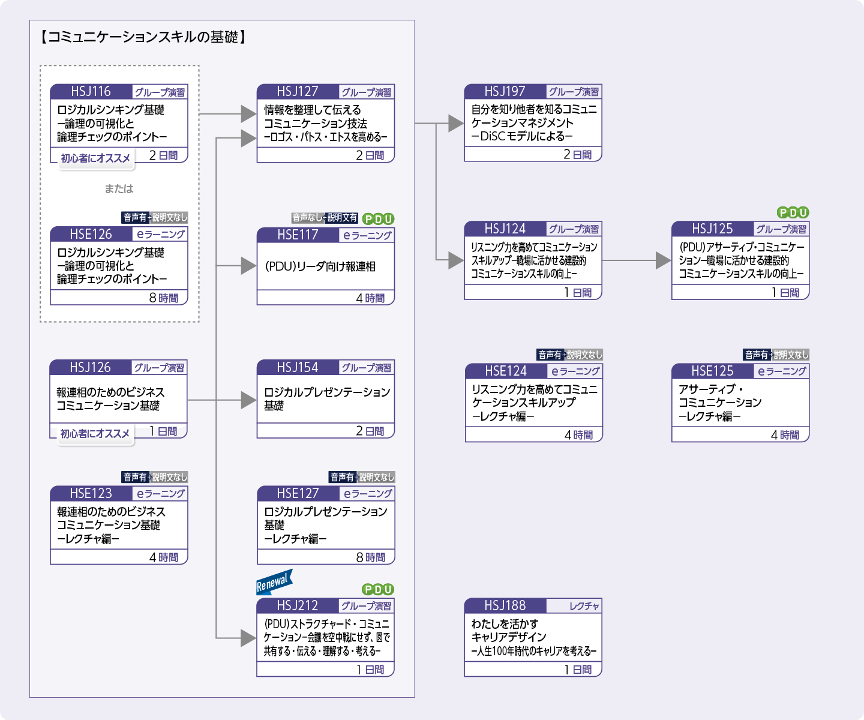Click グループ演習 label on HSJ125

781,229
